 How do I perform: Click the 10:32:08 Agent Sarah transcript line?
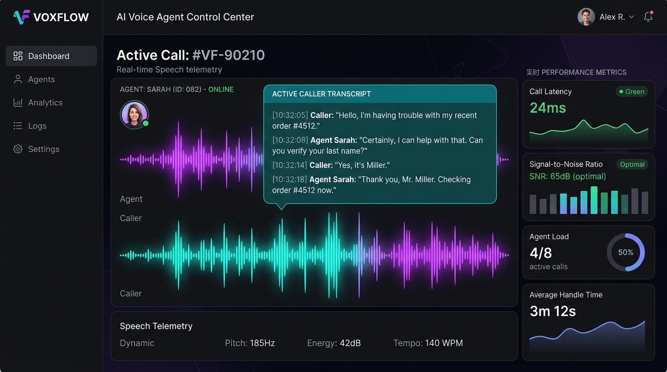(378, 145)
